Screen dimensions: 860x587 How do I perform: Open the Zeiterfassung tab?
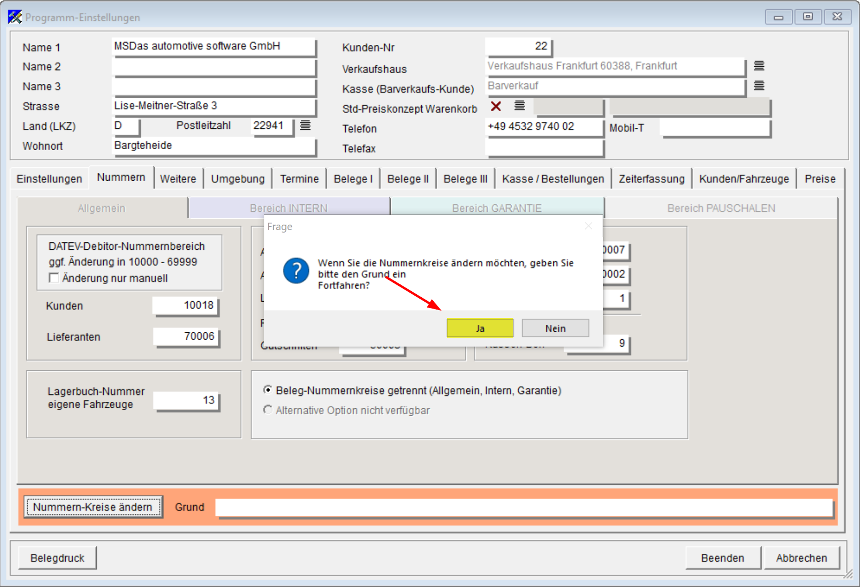pyautogui.click(x=652, y=179)
